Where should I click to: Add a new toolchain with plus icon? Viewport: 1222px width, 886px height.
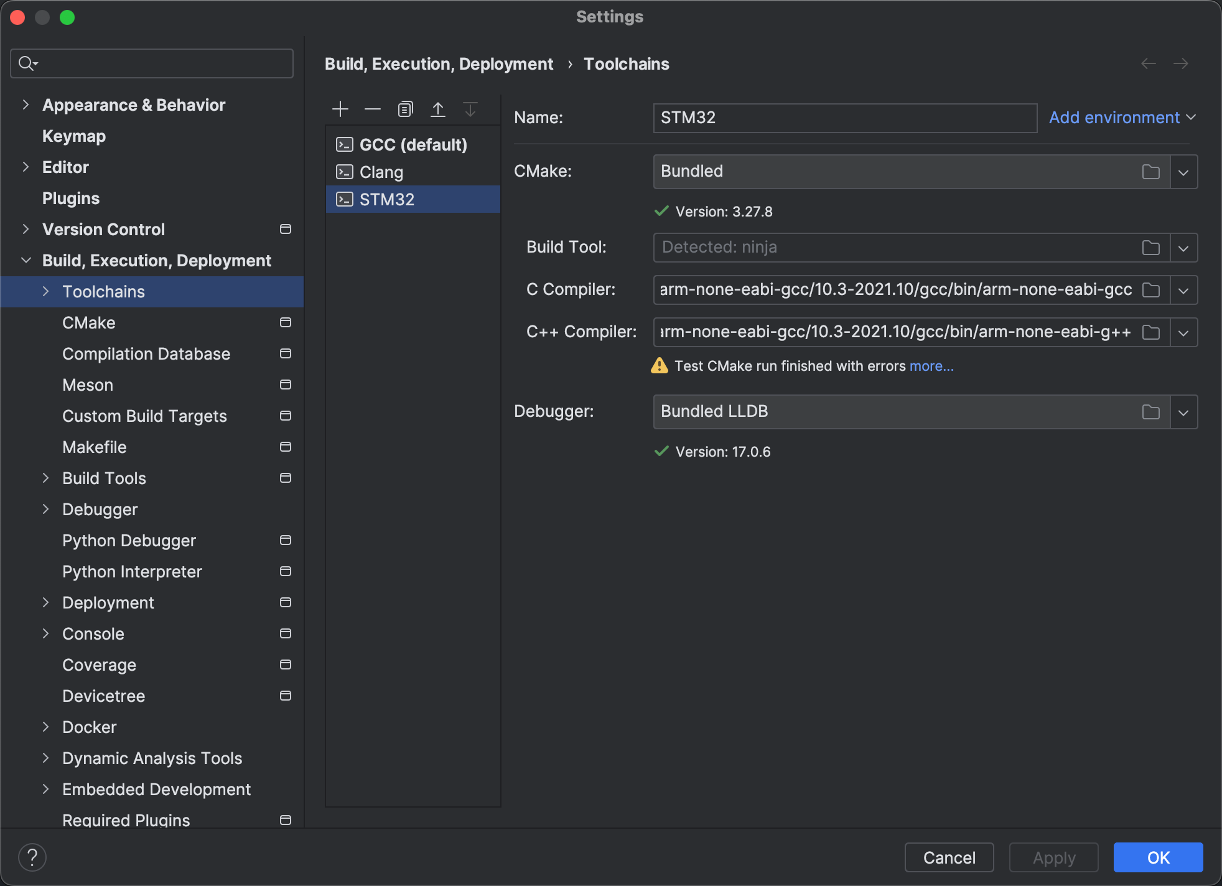click(x=340, y=110)
